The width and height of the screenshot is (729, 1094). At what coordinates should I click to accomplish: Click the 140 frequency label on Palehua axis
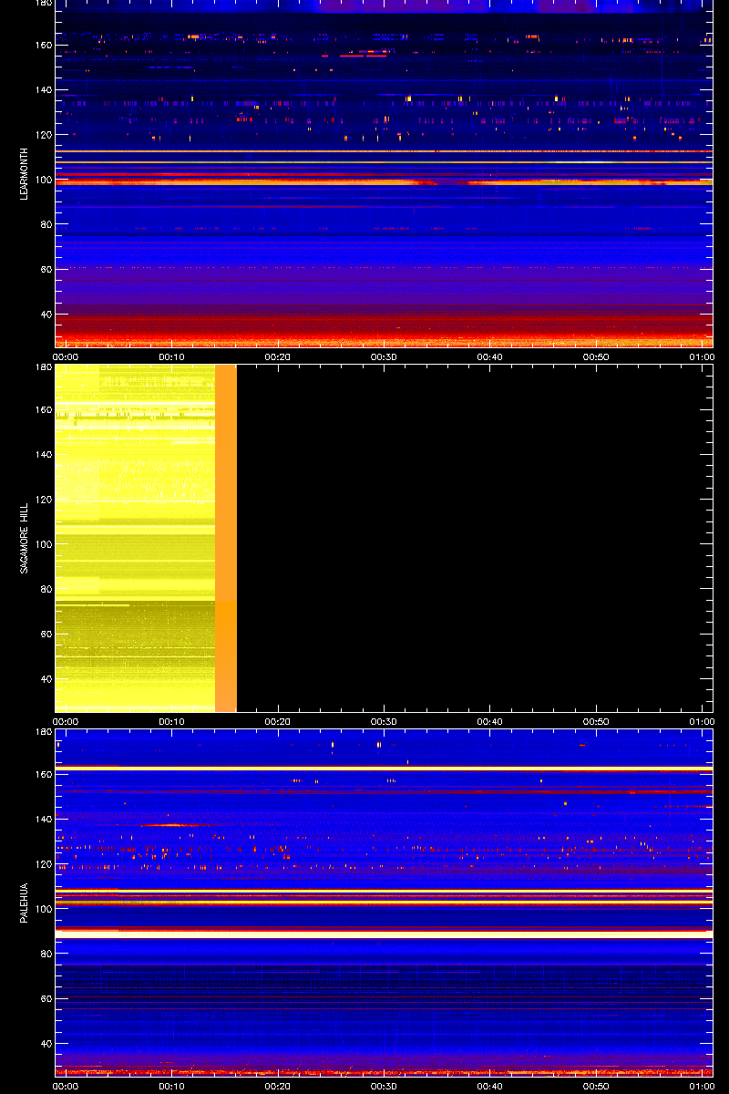[x=42, y=820]
